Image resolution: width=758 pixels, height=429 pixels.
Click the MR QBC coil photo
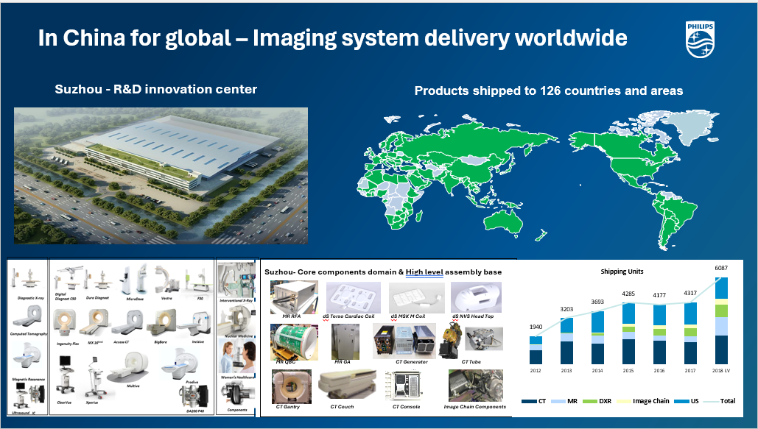(x=294, y=340)
